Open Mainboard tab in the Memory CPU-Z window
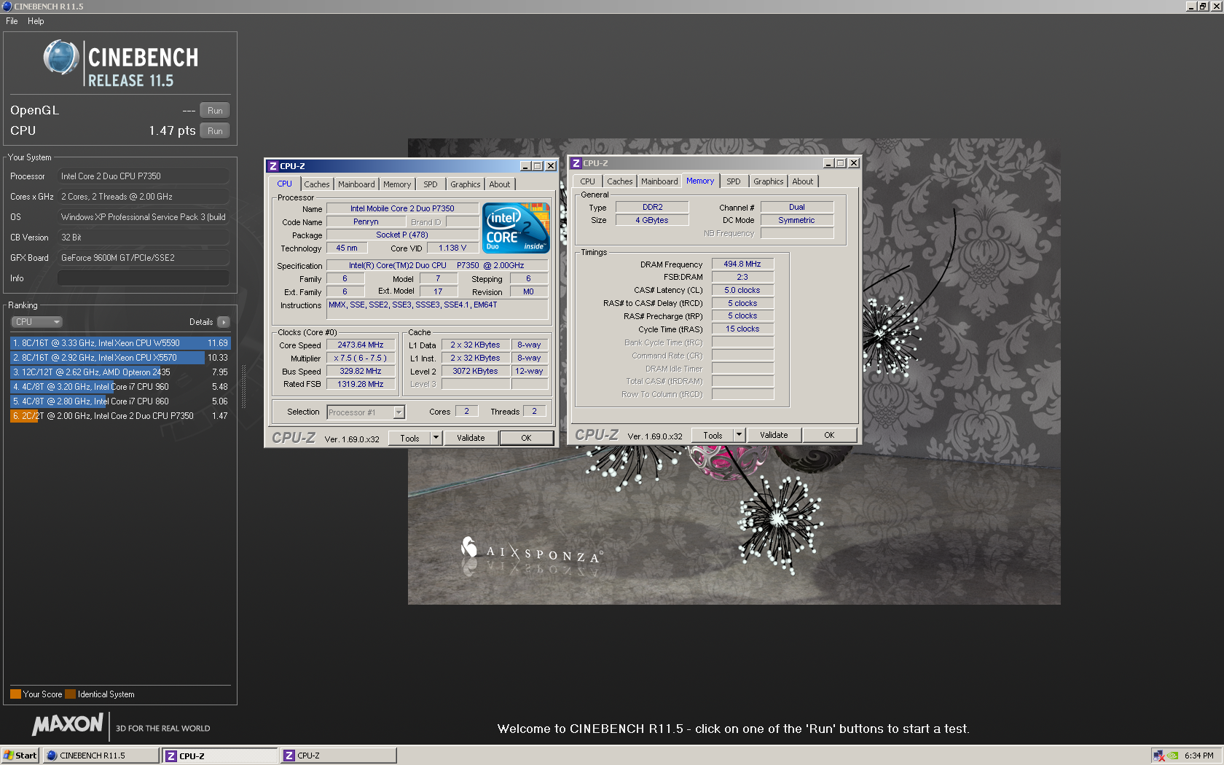 [x=659, y=181]
